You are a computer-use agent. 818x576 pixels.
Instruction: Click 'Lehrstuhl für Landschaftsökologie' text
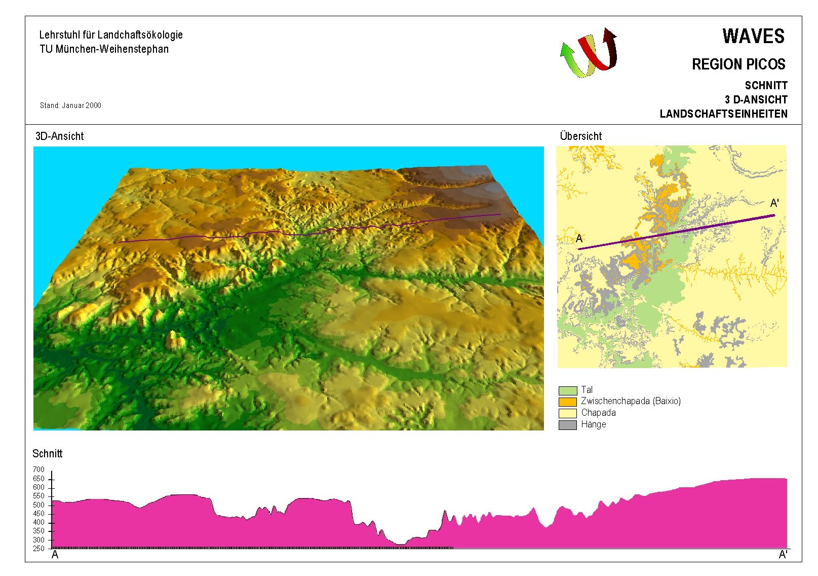111,35
